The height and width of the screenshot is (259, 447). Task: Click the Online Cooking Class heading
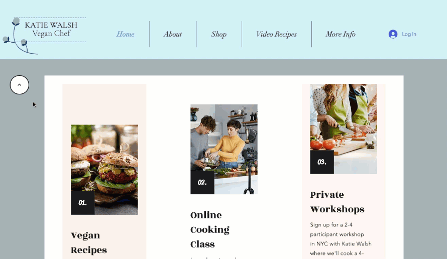tap(210, 230)
